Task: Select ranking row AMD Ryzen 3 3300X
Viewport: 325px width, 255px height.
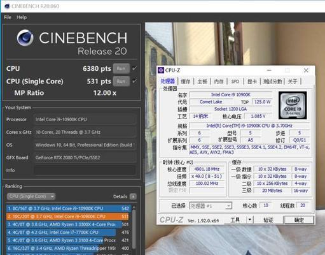Action: pyautogui.click(x=67, y=224)
